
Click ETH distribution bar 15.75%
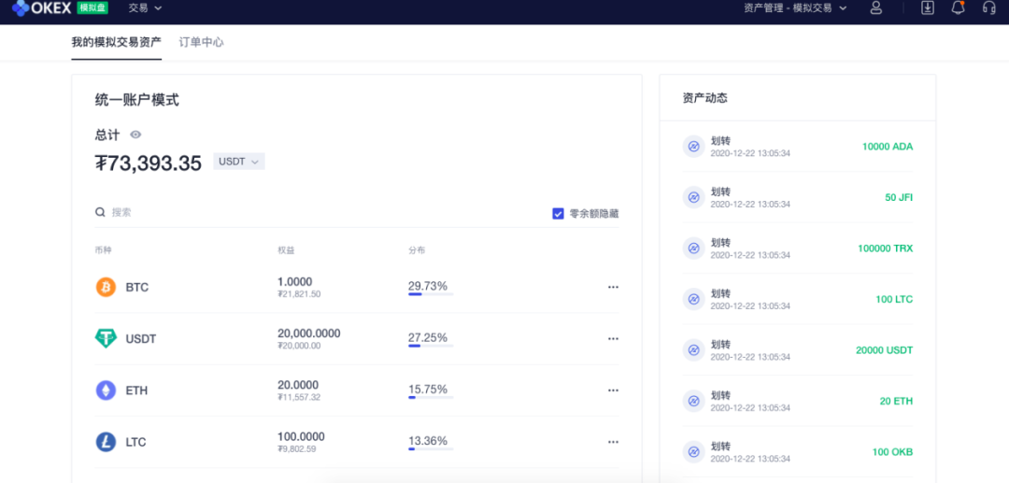click(x=431, y=397)
